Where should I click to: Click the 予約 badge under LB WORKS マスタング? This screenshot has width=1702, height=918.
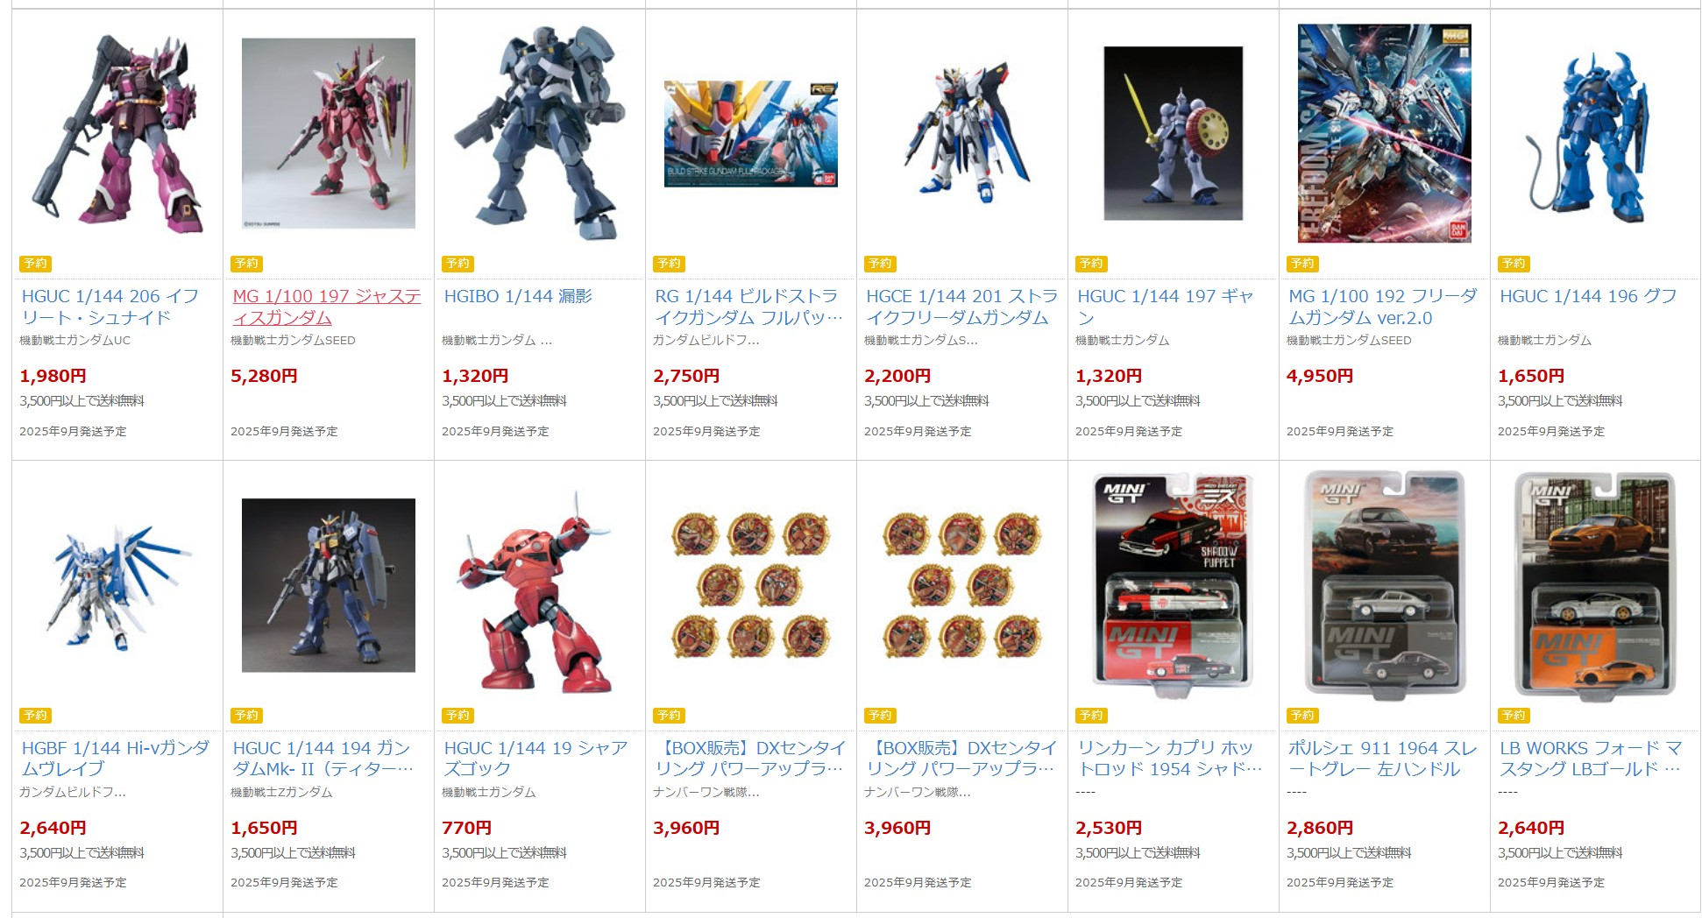click(1514, 716)
